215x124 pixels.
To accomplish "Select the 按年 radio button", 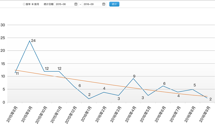I will [x=24, y=4].
